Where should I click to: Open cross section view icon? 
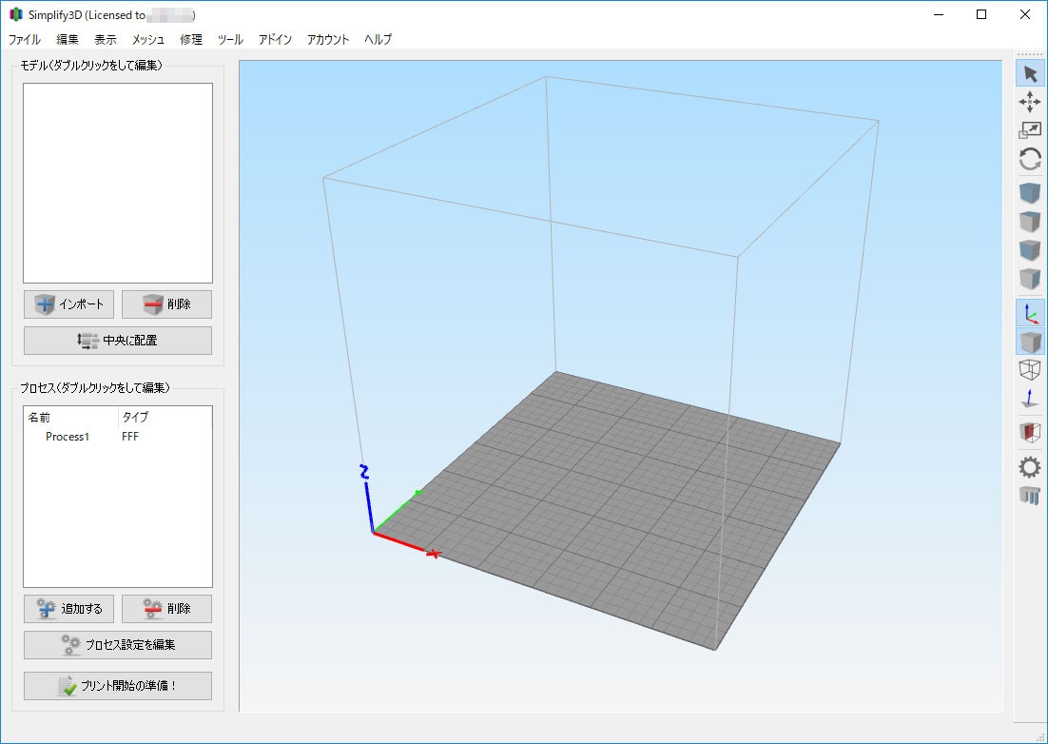pyautogui.click(x=1030, y=433)
